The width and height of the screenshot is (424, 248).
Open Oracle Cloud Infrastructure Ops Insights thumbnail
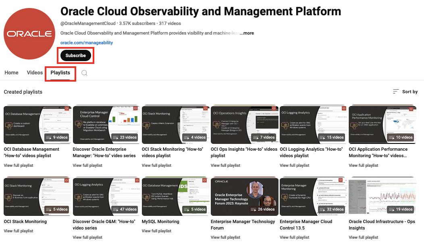[382, 197]
